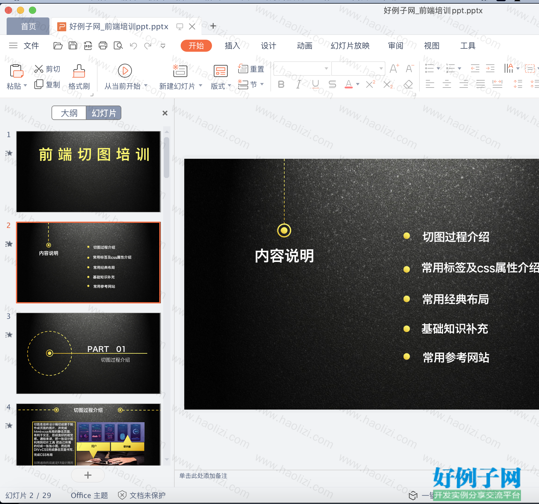
Task: Open the 文件 menu
Action: pyautogui.click(x=31, y=46)
